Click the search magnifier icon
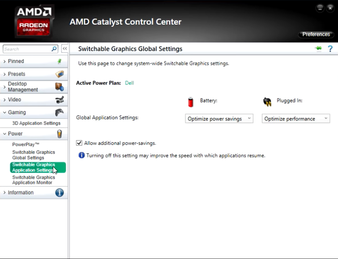The height and width of the screenshot is (259, 338). (54, 49)
